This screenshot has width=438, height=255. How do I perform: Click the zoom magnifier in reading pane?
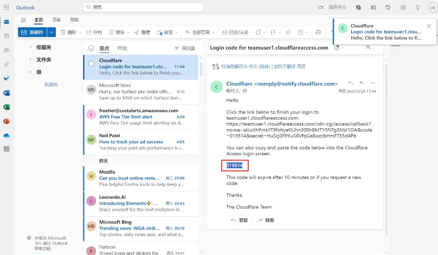tap(369, 48)
